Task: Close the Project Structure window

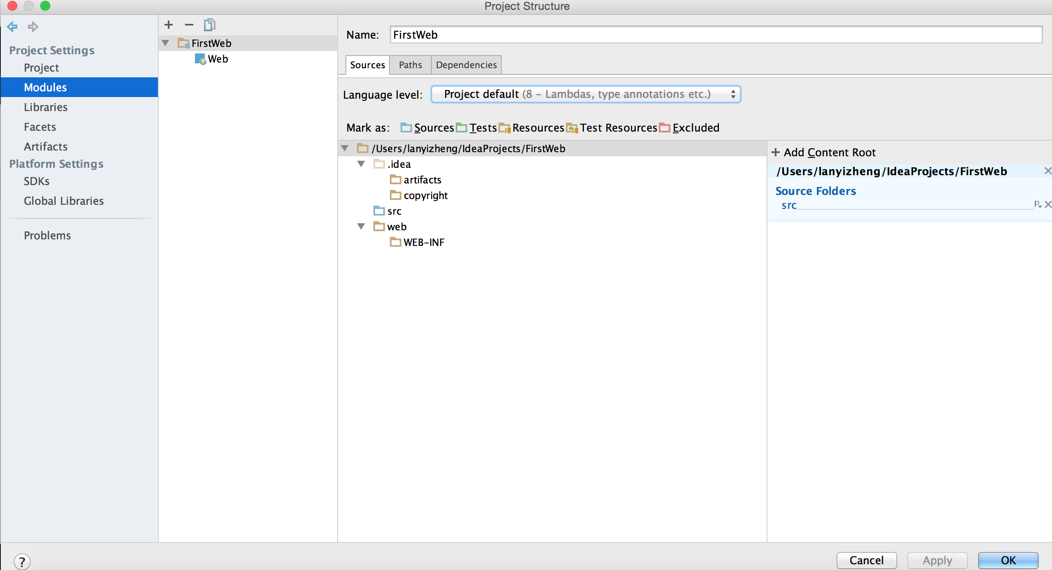Action: (12, 6)
